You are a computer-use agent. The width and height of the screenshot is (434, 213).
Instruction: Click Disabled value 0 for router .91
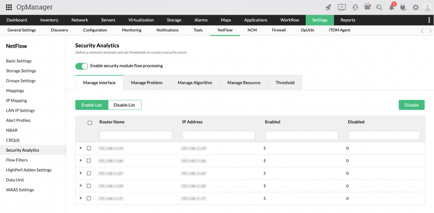click(x=348, y=199)
